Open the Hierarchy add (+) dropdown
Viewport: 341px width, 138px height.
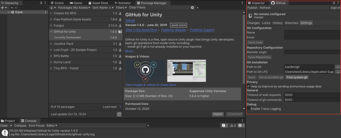tap(4, 8)
